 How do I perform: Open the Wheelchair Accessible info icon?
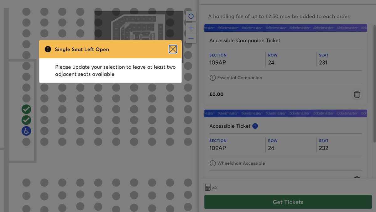213,163
